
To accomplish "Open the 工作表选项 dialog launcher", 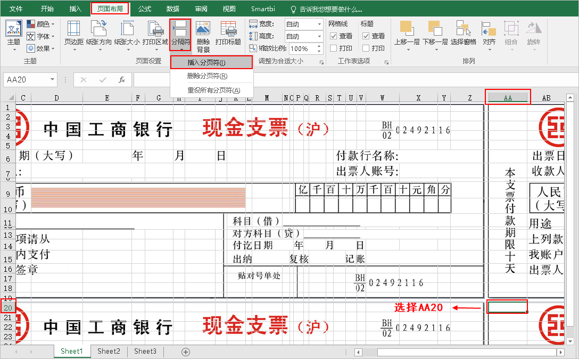I will 386,62.
